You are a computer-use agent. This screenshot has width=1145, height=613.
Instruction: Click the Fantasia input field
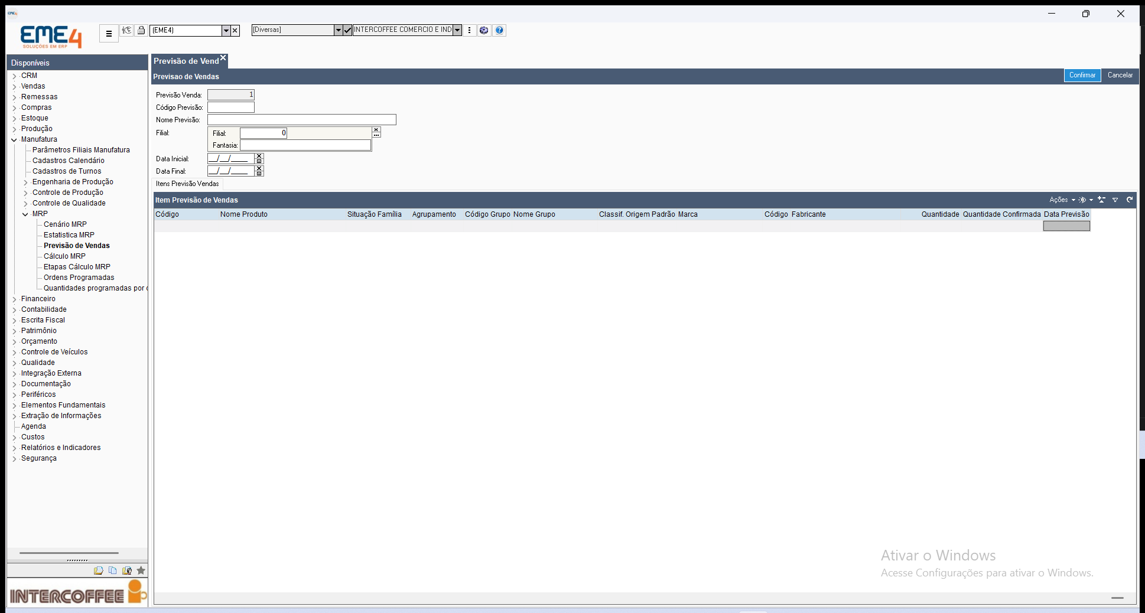pyautogui.click(x=305, y=145)
